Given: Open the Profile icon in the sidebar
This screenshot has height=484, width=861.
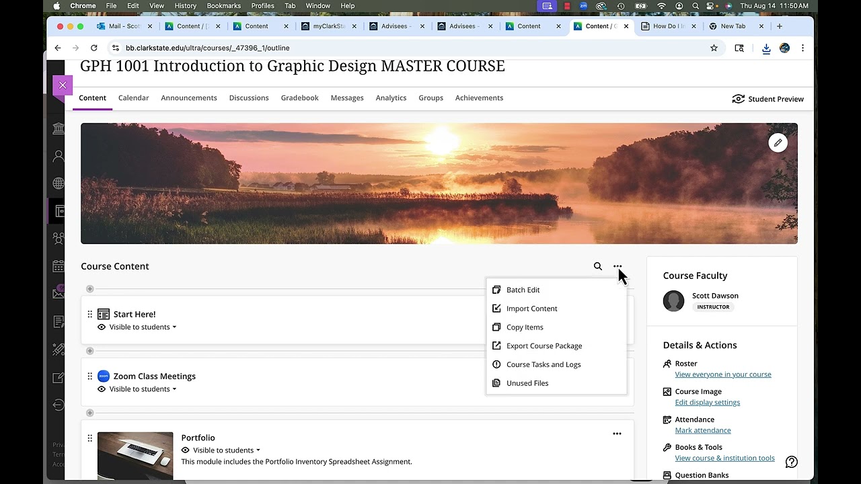Looking at the screenshot, I should point(59,156).
